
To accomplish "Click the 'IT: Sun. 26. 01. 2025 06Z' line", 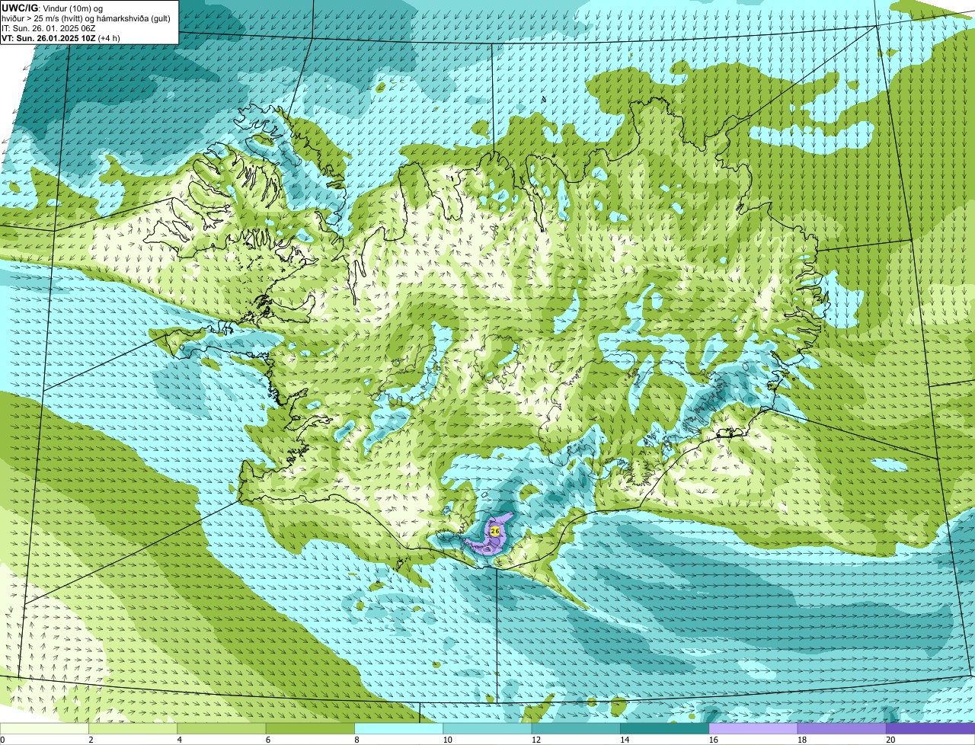I will 50,28.
